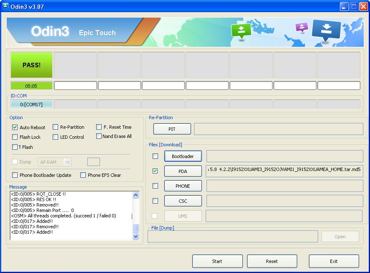Image resolution: width=370 pixels, height=273 pixels.
Task: Click the message log scroll down arrow
Action: click(x=136, y=236)
